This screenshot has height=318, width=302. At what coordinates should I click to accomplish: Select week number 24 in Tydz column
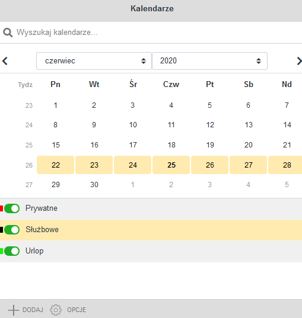pyautogui.click(x=29, y=125)
